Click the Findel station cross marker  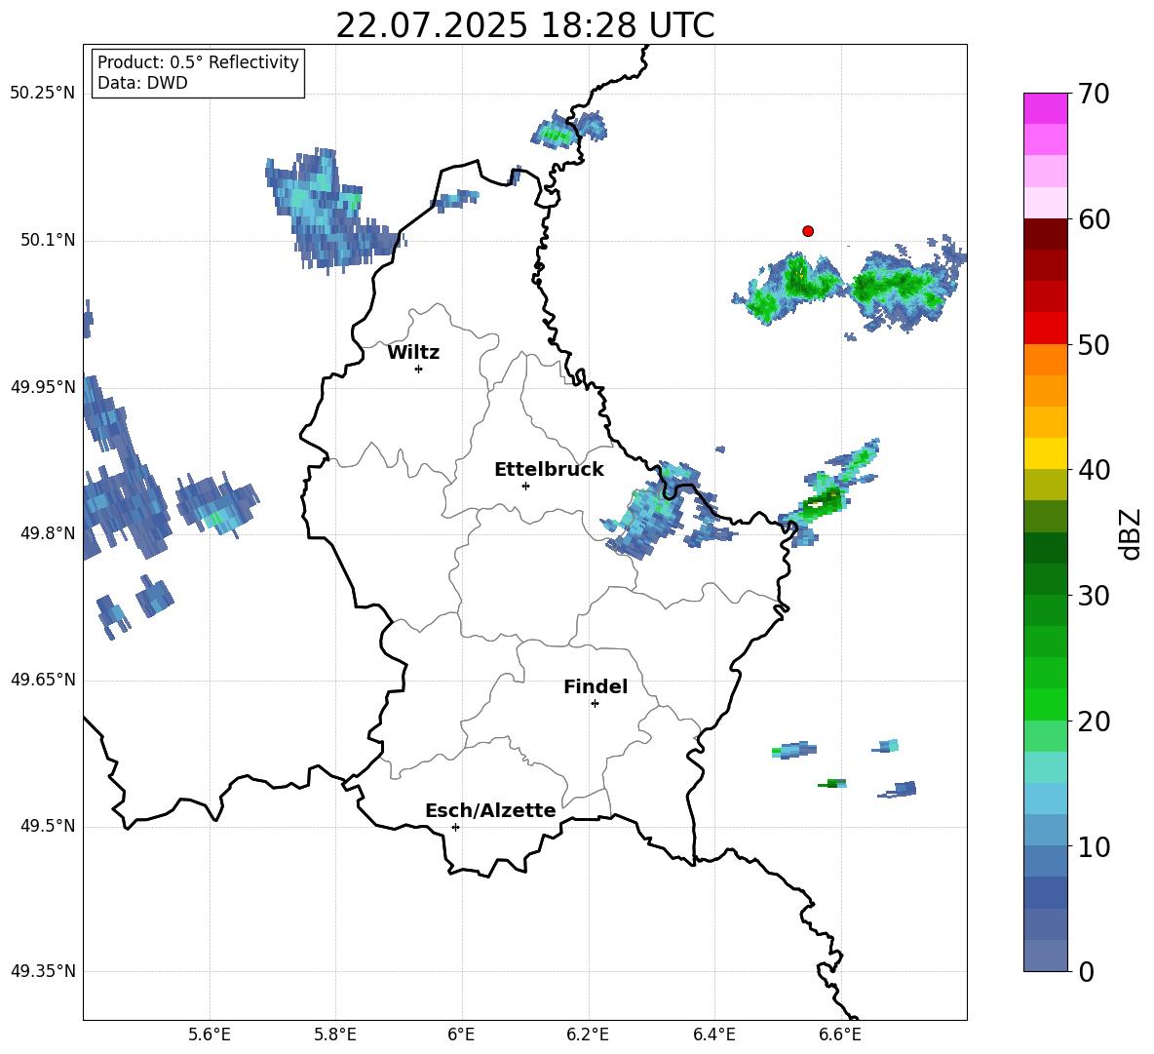595,704
